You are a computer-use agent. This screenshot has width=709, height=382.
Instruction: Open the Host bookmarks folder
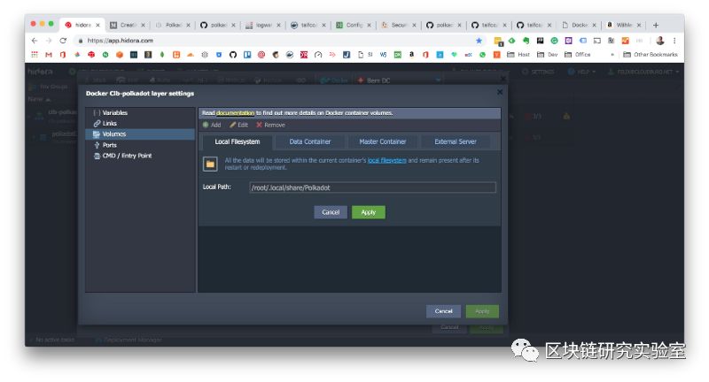pos(518,55)
